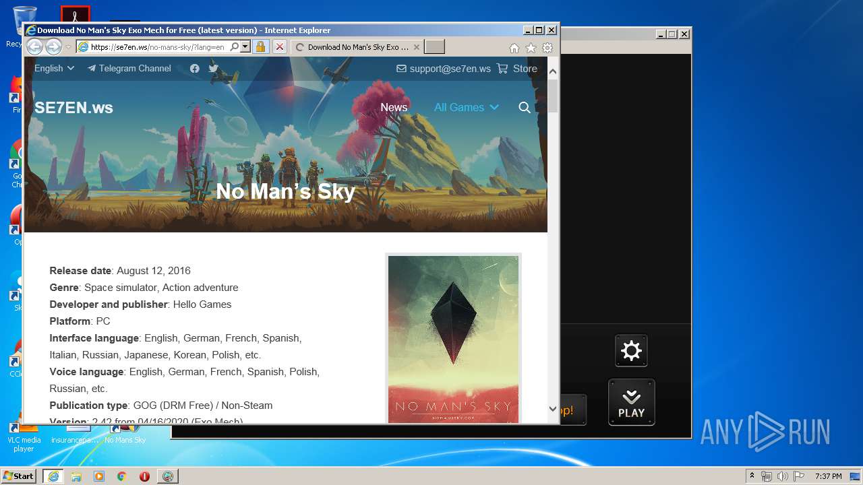863x485 pixels.
Task: Click the No Man's Sky cover thumbnail
Action: pos(453,339)
